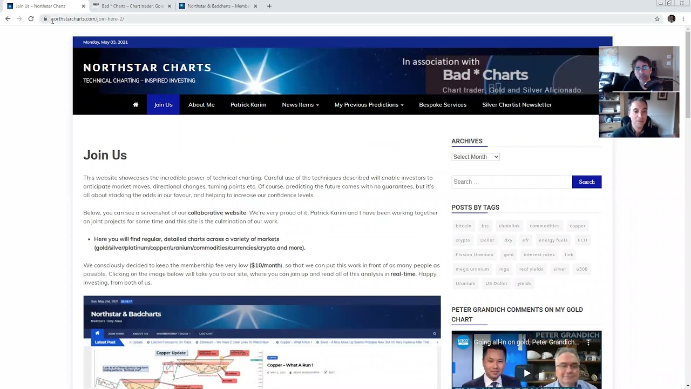Select the bitcoin tag

(x=463, y=226)
